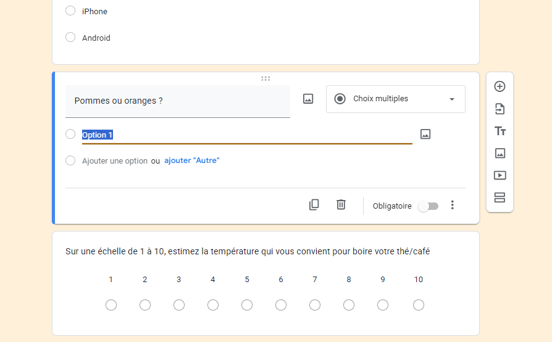552x342 pixels.
Task: Choose rating 7 on the scale
Action: [315, 305]
